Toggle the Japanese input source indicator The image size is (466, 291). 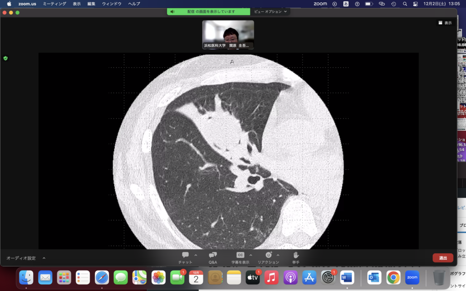(x=346, y=4)
